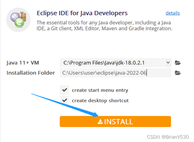Click the Installation Folder label

(31, 73)
